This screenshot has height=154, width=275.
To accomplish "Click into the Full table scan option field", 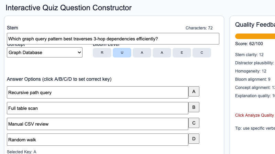I will point(98,108).
